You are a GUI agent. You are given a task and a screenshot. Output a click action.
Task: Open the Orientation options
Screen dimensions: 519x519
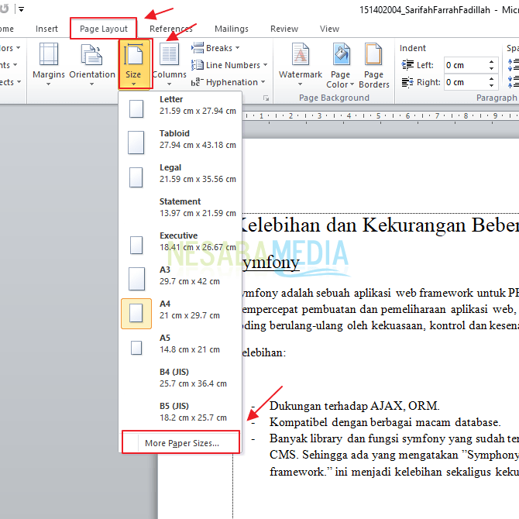(x=92, y=64)
